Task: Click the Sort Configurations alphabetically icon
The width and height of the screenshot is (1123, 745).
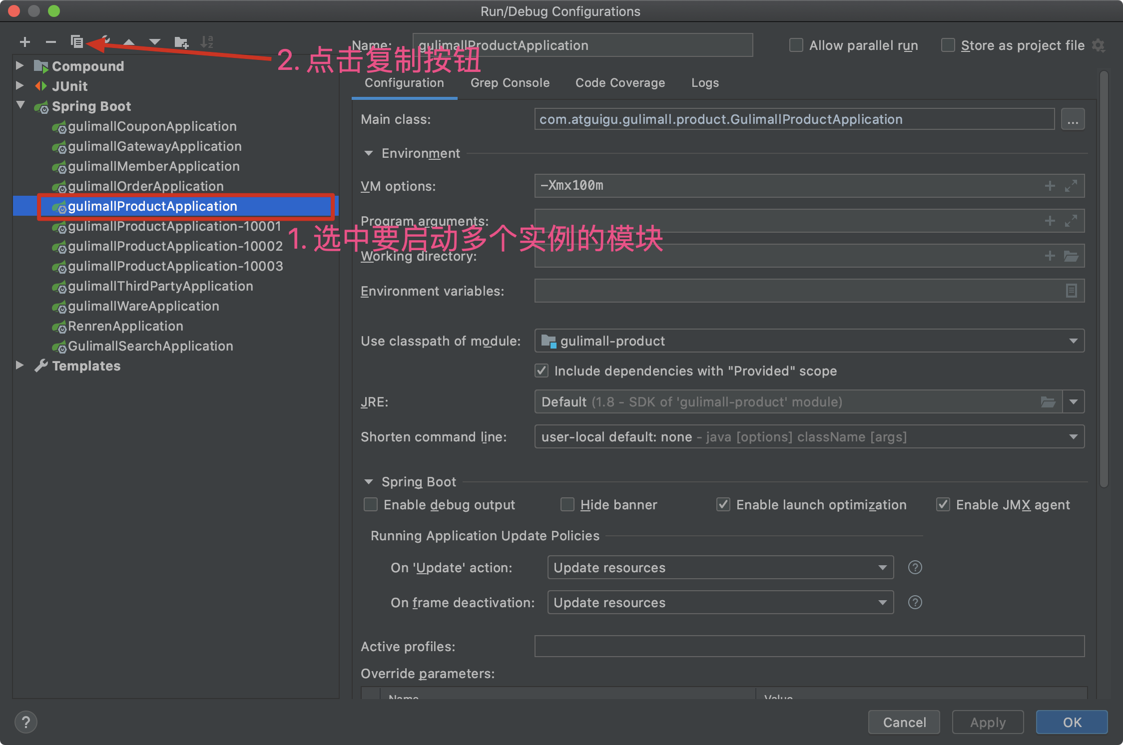Action: (x=208, y=42)
